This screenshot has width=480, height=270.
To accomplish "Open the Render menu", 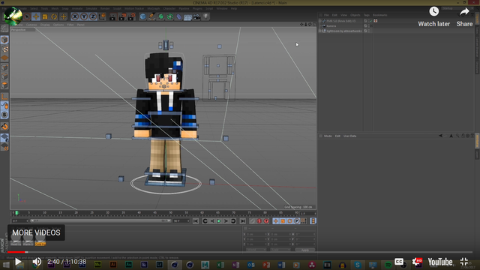I will click(x=105, y=8).
